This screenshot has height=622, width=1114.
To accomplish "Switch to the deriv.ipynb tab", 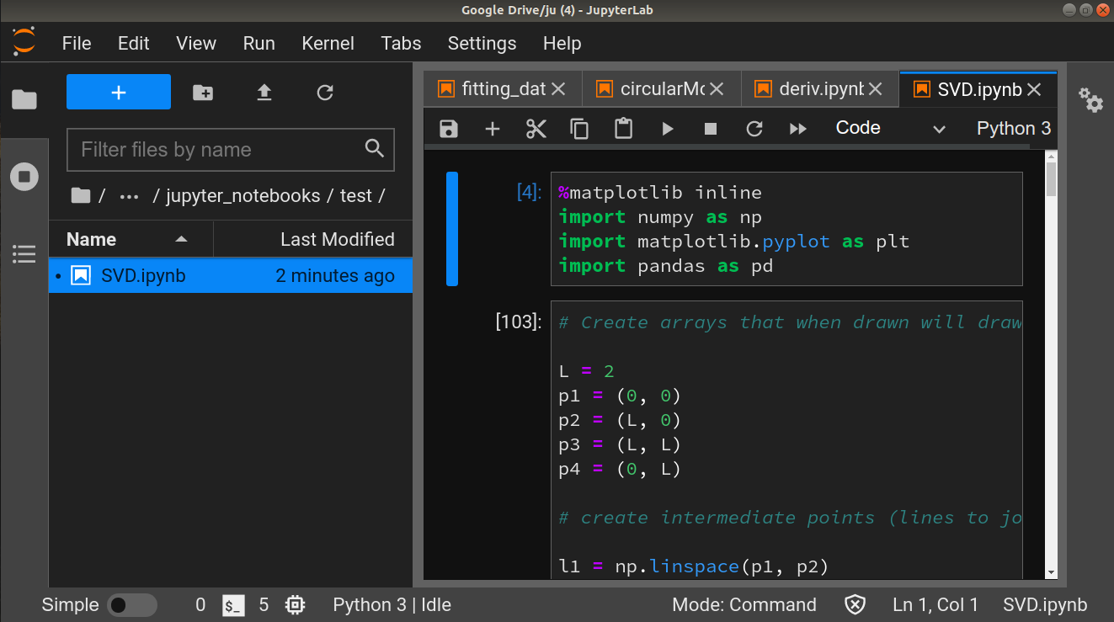I will click(x=811, y=88).
